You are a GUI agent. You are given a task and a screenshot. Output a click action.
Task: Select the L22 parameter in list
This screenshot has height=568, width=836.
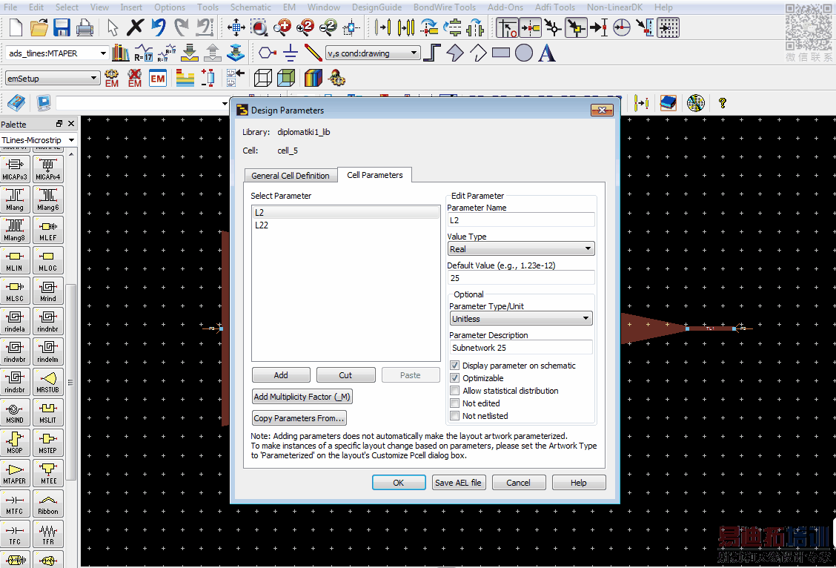345,225
